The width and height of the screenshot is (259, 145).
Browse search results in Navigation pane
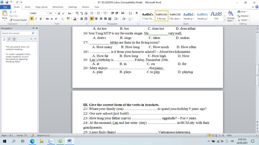click(14, 39)
